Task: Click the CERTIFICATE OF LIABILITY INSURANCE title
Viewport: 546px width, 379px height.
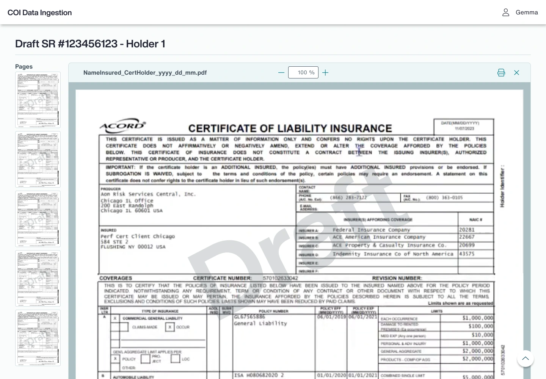Action: click(290, 128)
